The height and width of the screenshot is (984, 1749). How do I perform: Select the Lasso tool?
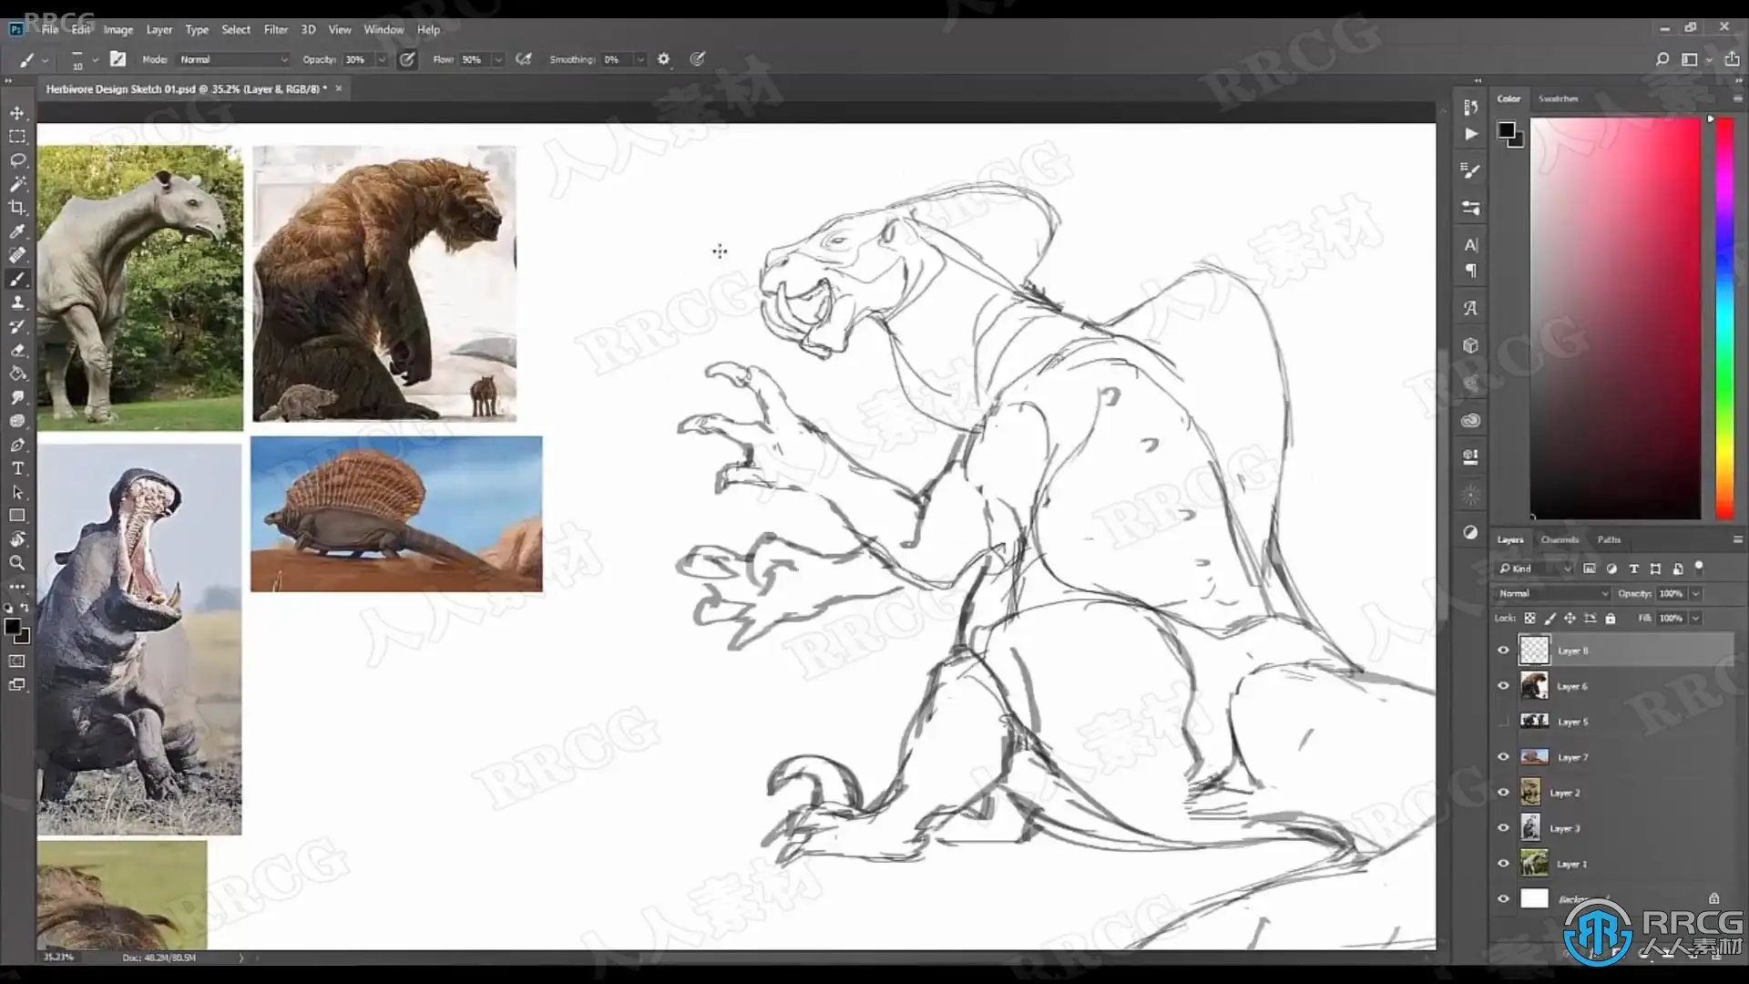pos(17,160)
